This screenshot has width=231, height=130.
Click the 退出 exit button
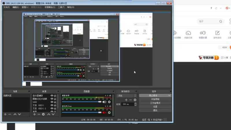[x=155, y=110]
